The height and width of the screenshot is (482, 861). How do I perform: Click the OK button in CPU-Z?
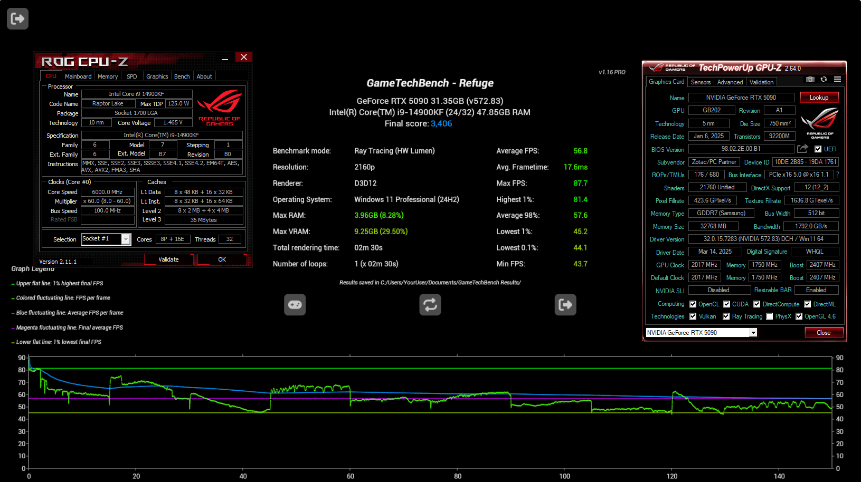[222, 259]
